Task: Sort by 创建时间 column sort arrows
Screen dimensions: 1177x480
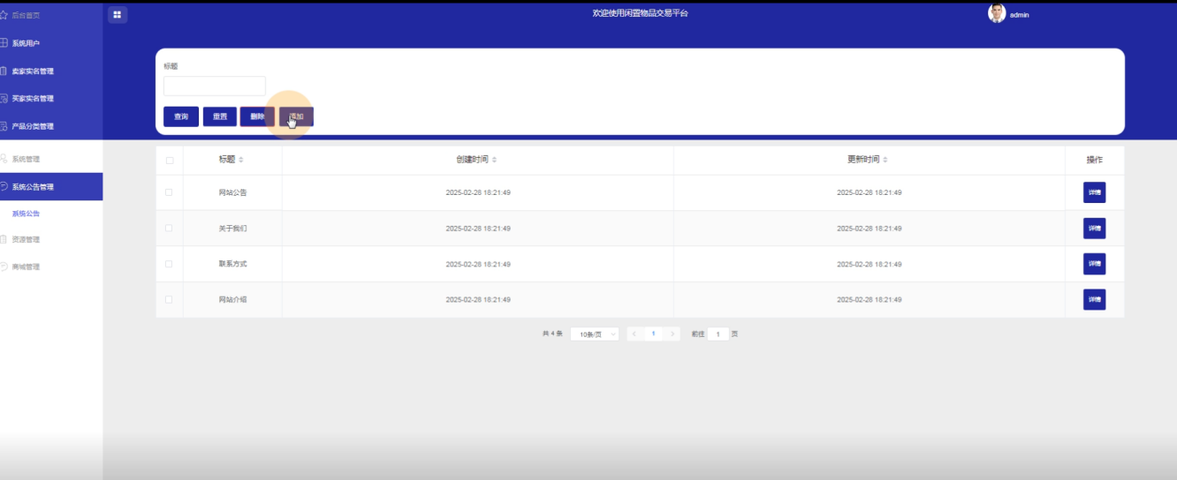Action: [x=494, y=160]
